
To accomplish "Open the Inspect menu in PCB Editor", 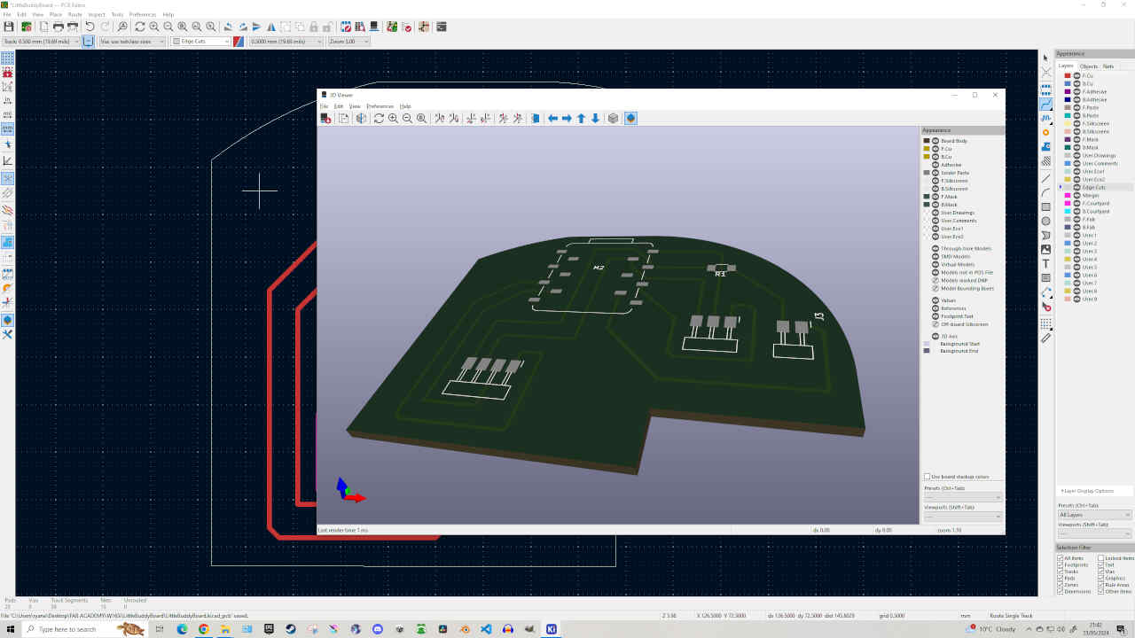I will tap(97, 14).
